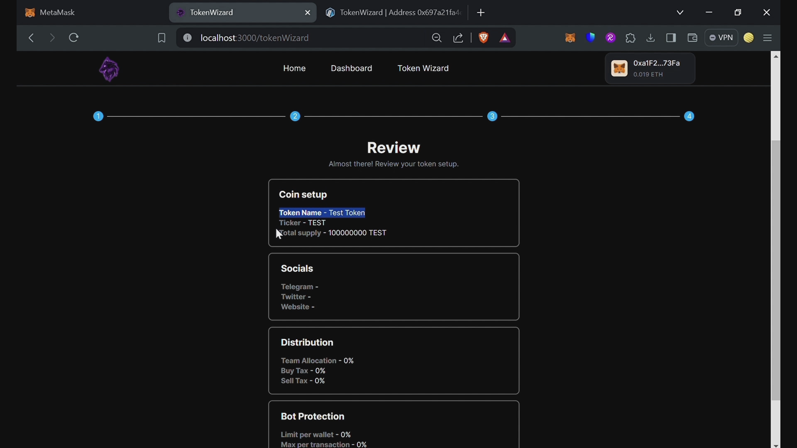797x448 pixels.
Task: Open the blue shield extension icon
Action: [590, 37]
